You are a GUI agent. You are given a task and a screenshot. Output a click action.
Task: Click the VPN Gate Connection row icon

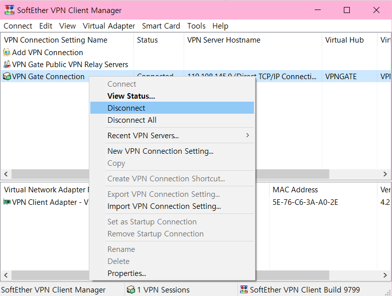click(7, 76)
